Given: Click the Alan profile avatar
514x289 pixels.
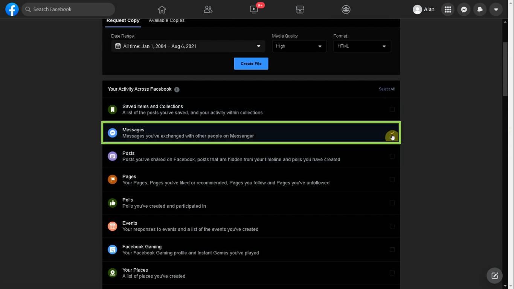Looking at the screenshot, I should [x=417, y=9].
